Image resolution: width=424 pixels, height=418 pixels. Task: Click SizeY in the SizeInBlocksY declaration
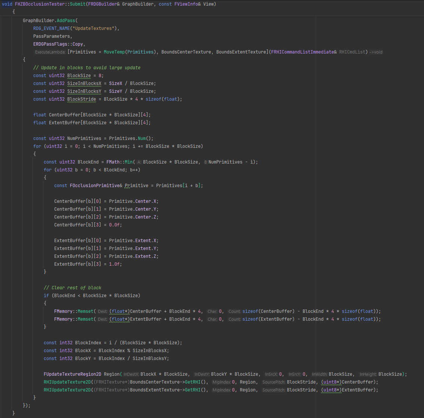tap(115, 91)
